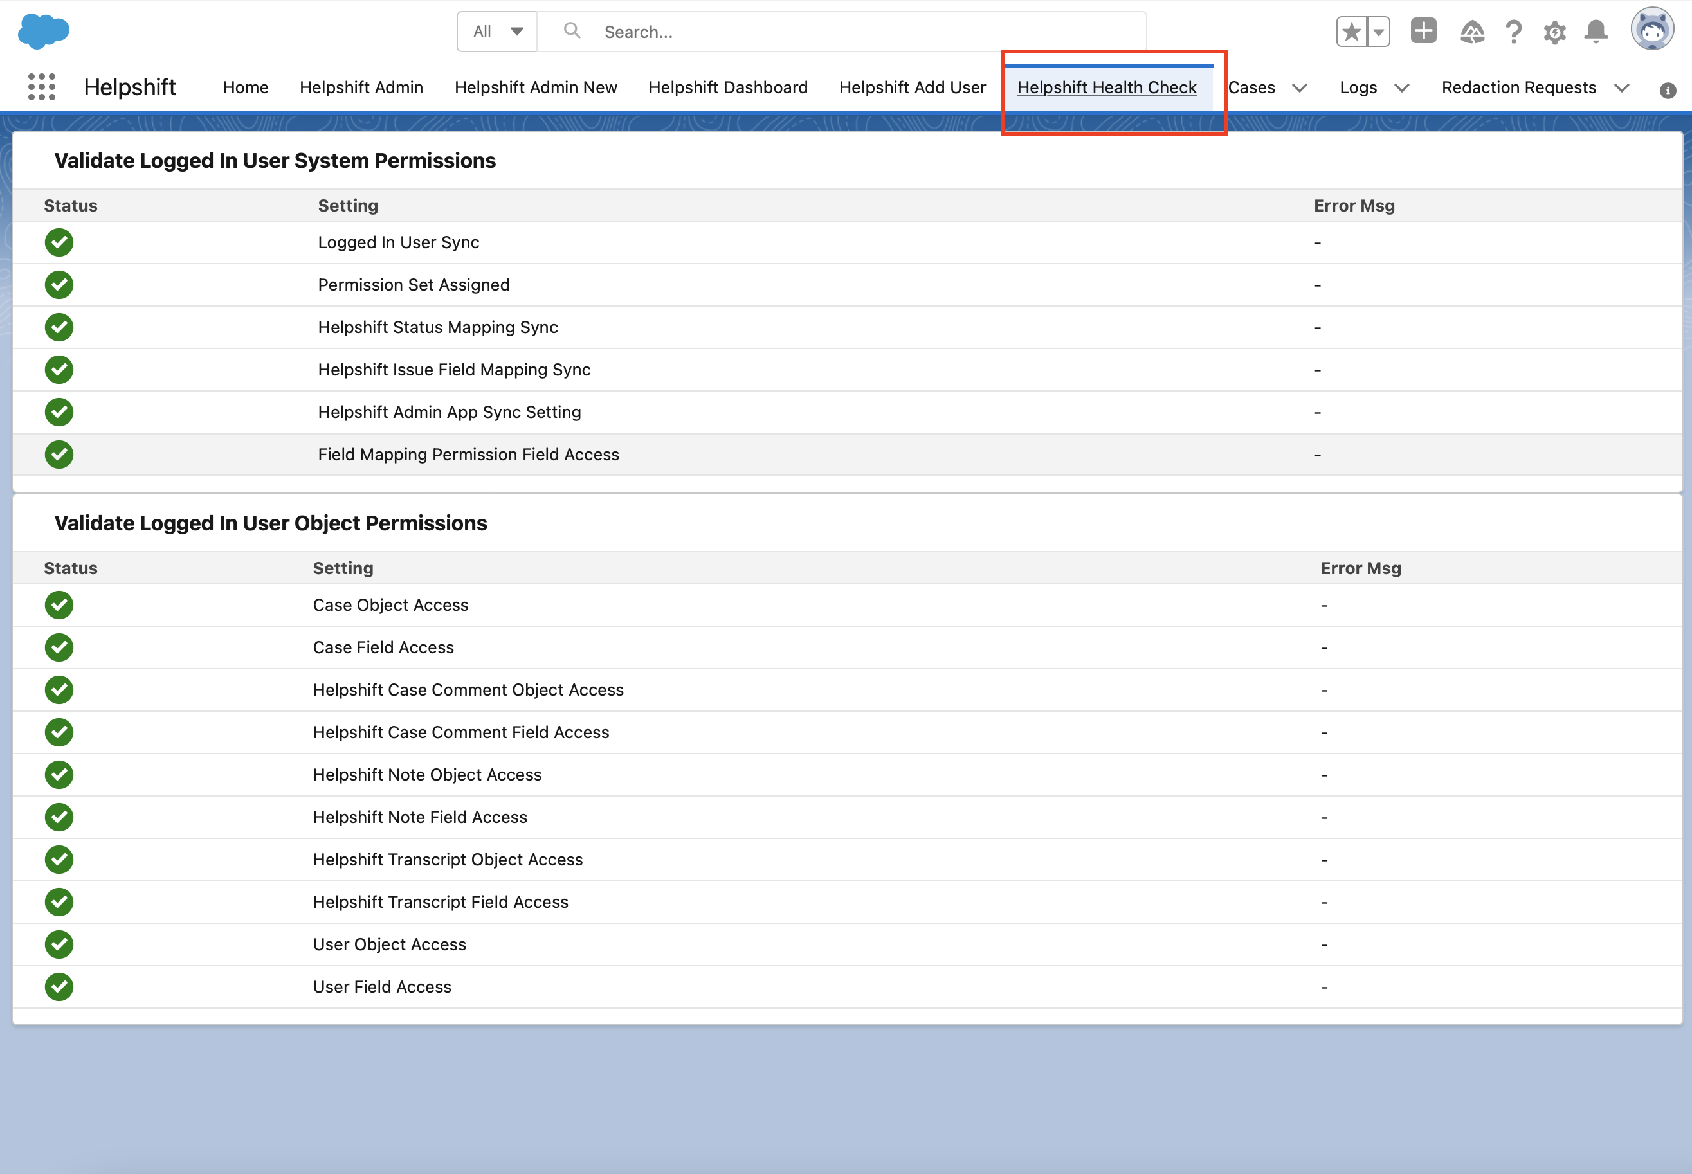
Task: Open the Trailhead guidance icon
Action: (x=1472, y=32)
